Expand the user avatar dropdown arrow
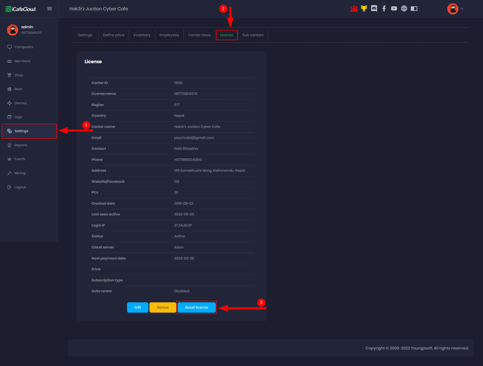Image resolution: width=483 pixels, height=366 pixels. [x=462, y=9]
